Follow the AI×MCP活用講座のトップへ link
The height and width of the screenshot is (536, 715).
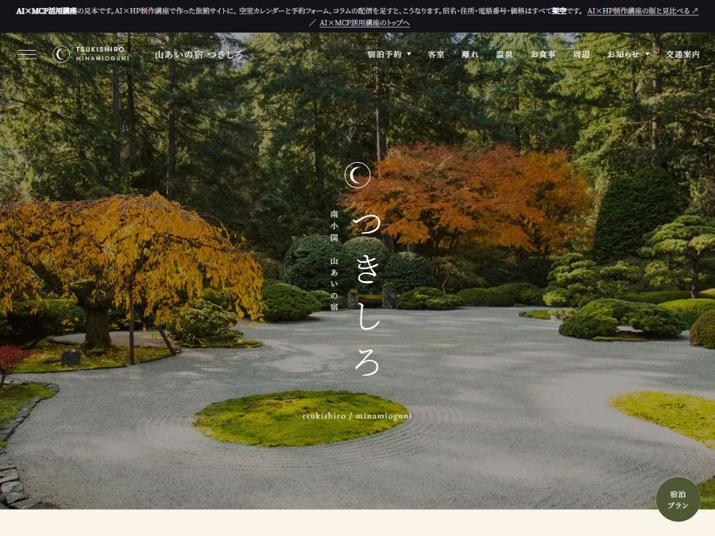[365, 23]
